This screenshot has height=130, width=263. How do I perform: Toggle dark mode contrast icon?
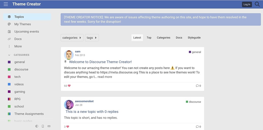point(37,126)
